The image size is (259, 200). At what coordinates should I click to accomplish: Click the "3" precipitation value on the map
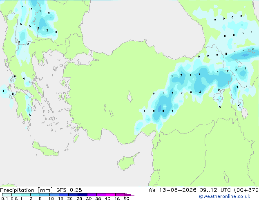tap(163, 111)
